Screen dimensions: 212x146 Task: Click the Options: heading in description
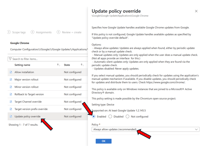[96, 45]
